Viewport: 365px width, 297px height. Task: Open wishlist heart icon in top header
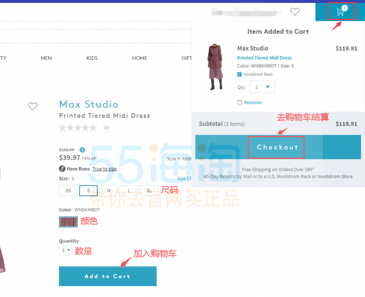[x=295, y=11]
